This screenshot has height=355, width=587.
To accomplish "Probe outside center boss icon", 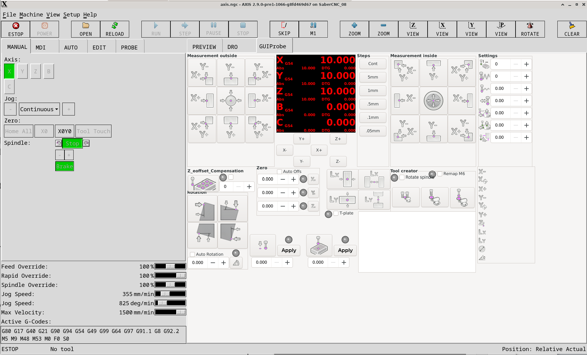I will (x=231, y=101).
